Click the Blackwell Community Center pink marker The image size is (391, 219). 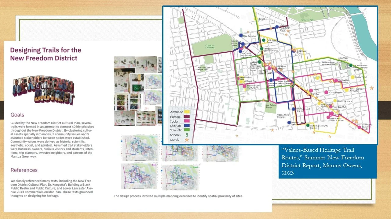(244, 86)
